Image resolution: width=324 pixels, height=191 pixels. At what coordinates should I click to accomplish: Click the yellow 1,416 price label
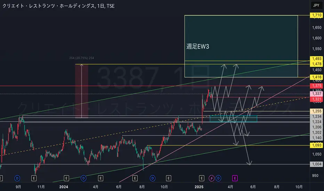coord(317,77)
